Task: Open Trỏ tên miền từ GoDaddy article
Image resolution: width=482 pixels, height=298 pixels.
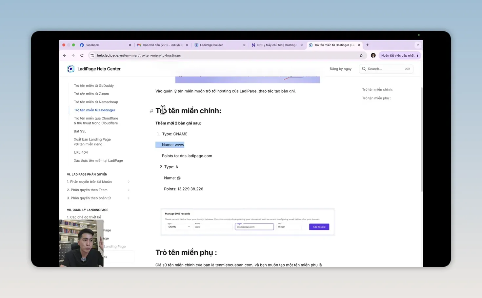Action: (x=94, y=86)
